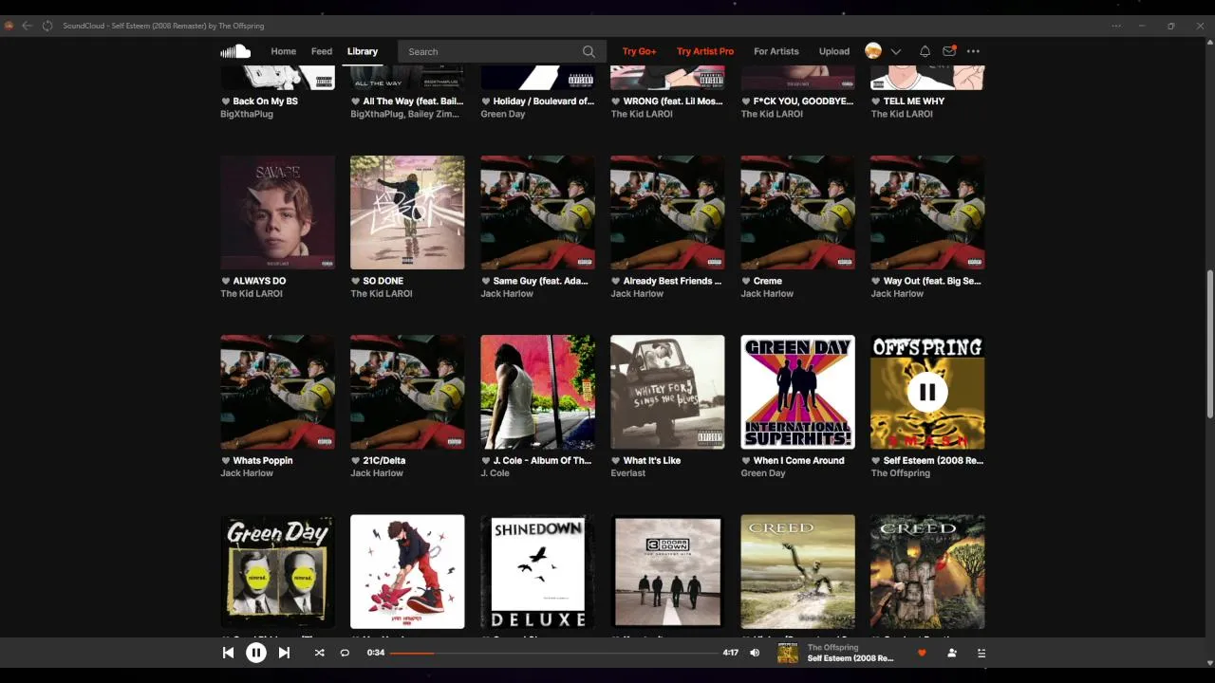Open Green Day link under When I Come Around
This screenshot has height=683, width=1215.
tap(763, 473)
